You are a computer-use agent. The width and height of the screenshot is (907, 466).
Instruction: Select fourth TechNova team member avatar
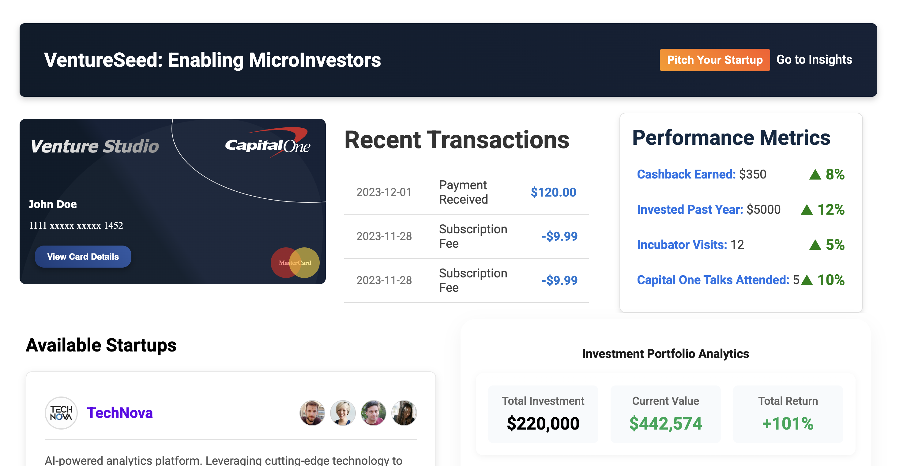point(404,413)
